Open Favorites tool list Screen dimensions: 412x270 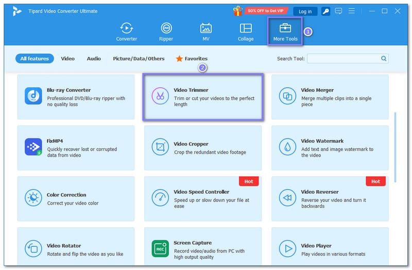[x=192, y=59]
